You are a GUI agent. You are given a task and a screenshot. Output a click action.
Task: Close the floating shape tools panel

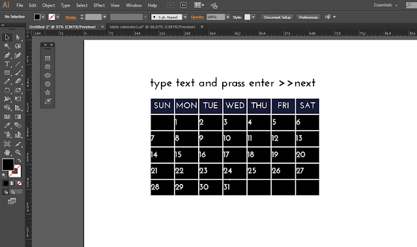(51, 45)
